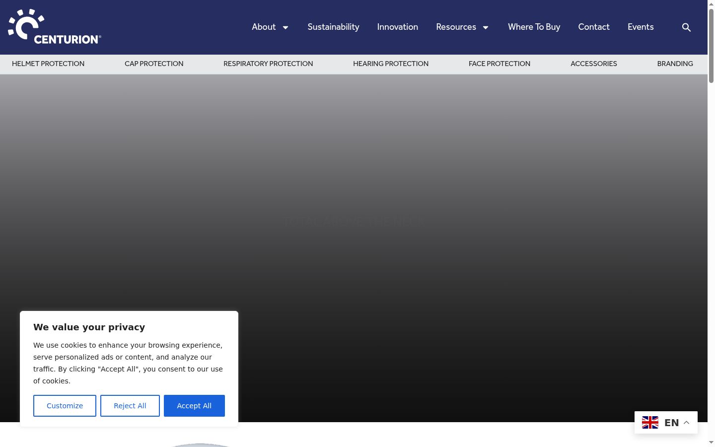715x447 pixels.
Task: Open the search magnifier icon
Action: pos(686,27)
